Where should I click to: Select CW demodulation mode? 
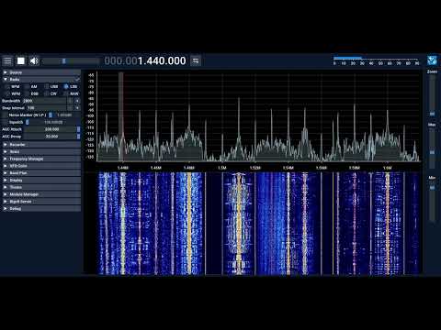51,93
